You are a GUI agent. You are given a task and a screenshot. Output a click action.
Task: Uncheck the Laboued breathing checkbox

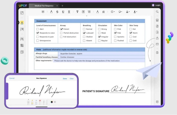[x=84, y=33]
